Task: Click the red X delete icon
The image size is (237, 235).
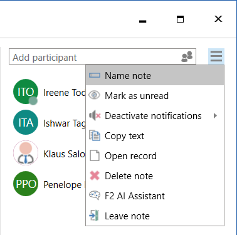Action: 95,175
